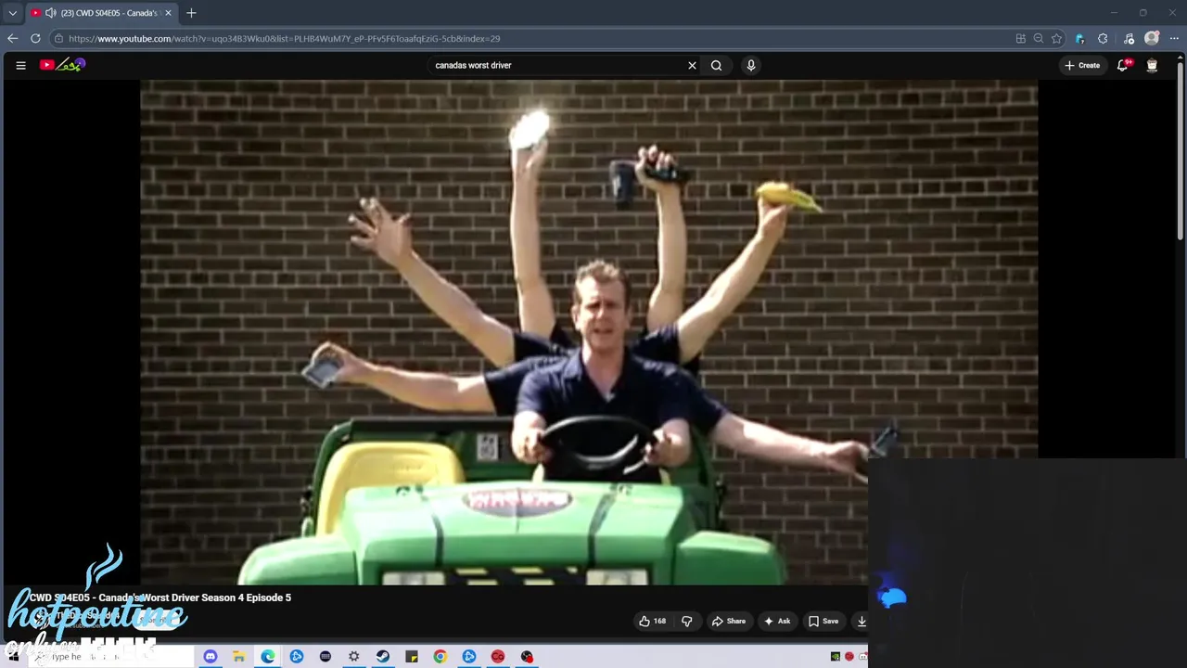Focus the 'canadas worst driver' search field
The width and height of the screenshot is (1187, 668).
(x=556, y=65)
